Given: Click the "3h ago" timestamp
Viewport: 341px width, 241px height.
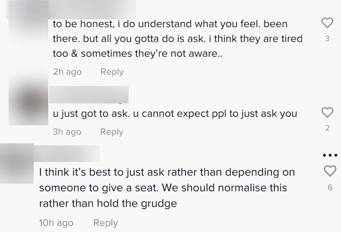Looking at the screenshot, I should click(67, 132).
